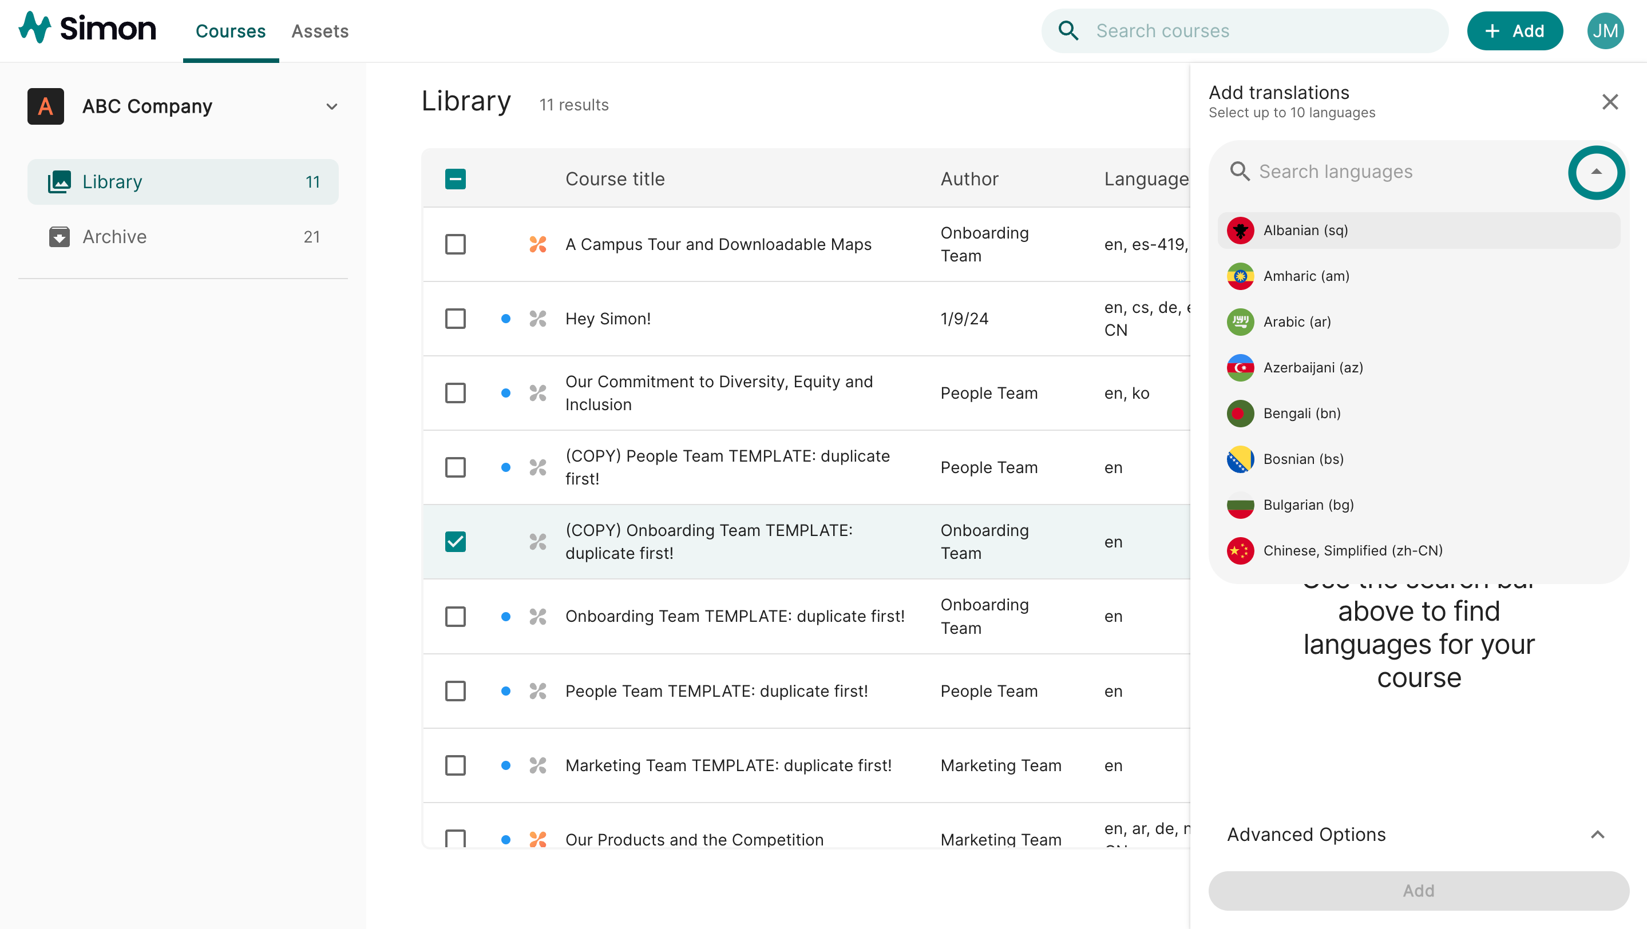Select Albanian (sq) from the language list
This screenshot has width=1647, height=929.
coord(1418,231)
